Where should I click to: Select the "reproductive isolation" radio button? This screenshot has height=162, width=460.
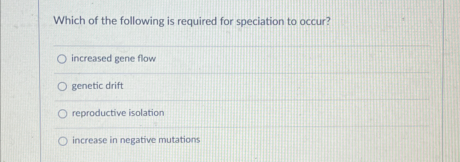coord(63,113)
